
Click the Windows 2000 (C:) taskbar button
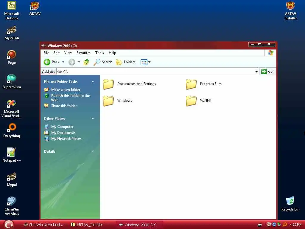click(139, 225)
